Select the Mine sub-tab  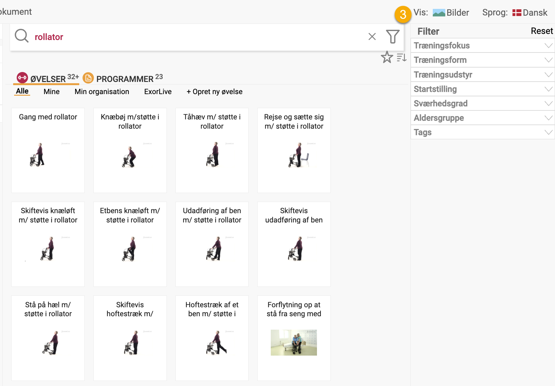point(52,92)
